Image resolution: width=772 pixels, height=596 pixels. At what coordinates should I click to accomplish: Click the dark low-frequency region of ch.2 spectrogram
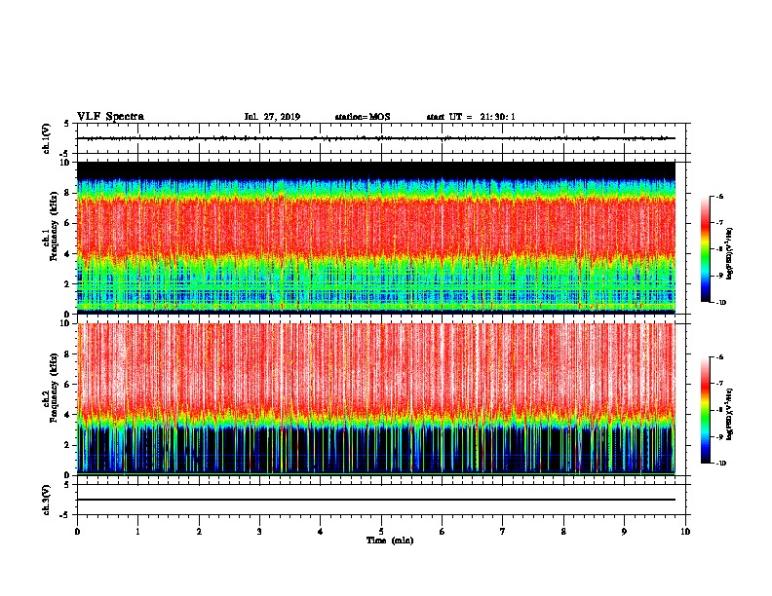click(376, 450)
